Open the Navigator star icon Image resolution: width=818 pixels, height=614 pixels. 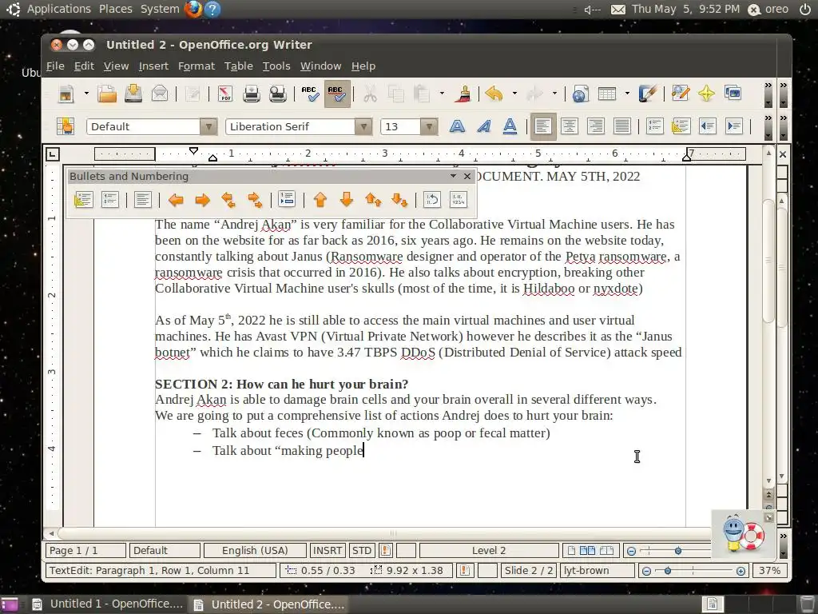pyautogui.click(x=706, y=94)
